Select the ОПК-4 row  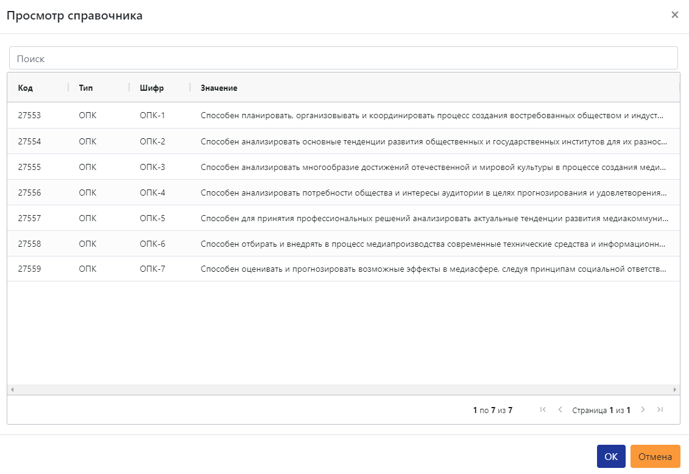[343, 193]
